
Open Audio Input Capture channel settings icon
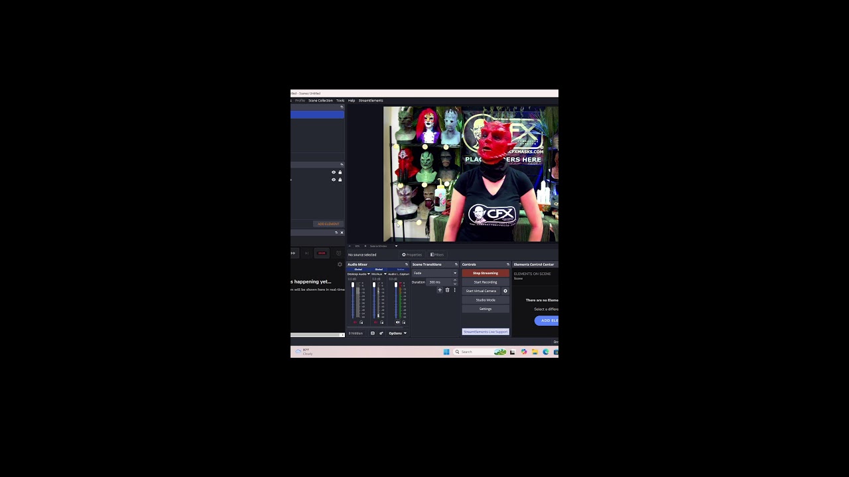pyautogui.click(x=403, y=322)
